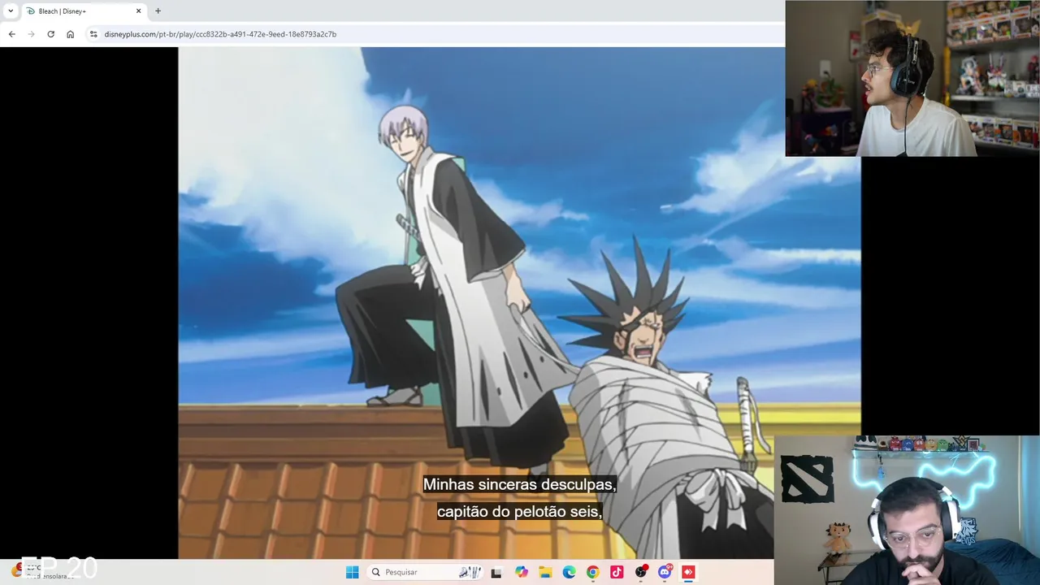
Task: Open OBS Studio from the taskbar
Action: pos(641,572)
